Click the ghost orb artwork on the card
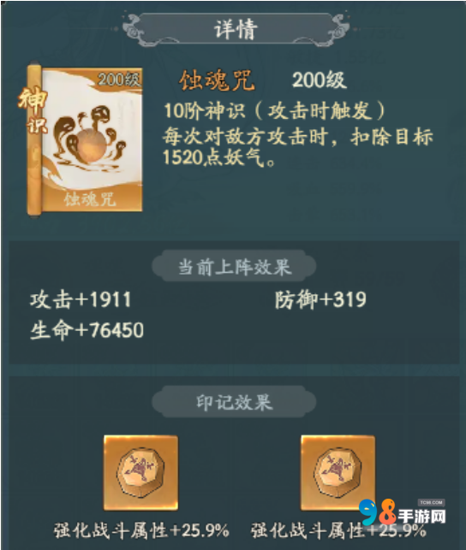466x550 pixels. coord(91,137)
